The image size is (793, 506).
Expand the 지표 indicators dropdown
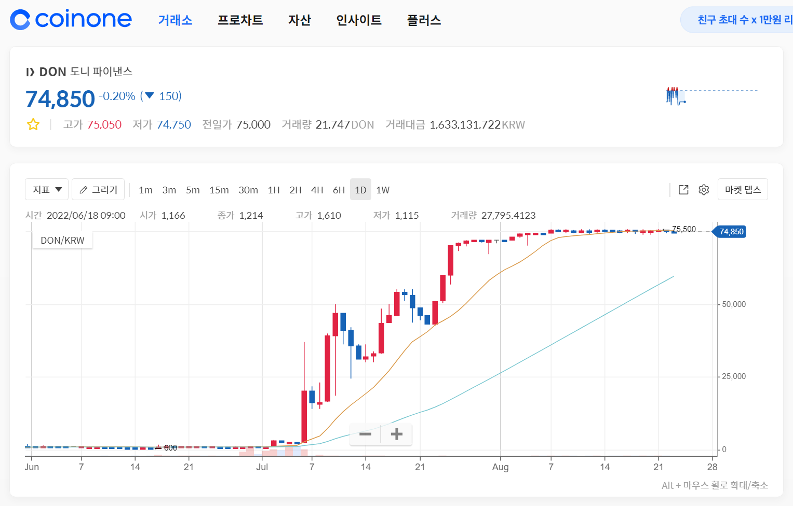point(47,190)
